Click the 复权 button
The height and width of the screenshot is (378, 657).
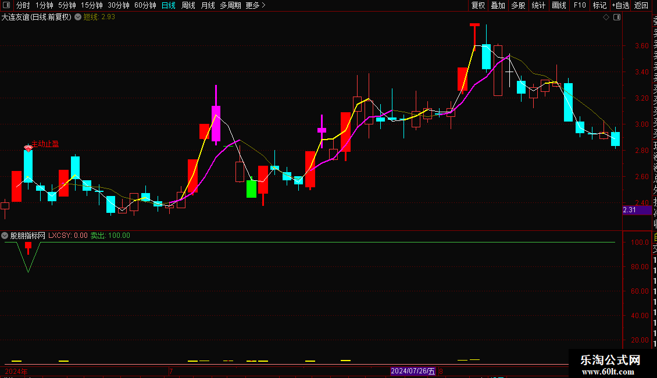point(478,5)
